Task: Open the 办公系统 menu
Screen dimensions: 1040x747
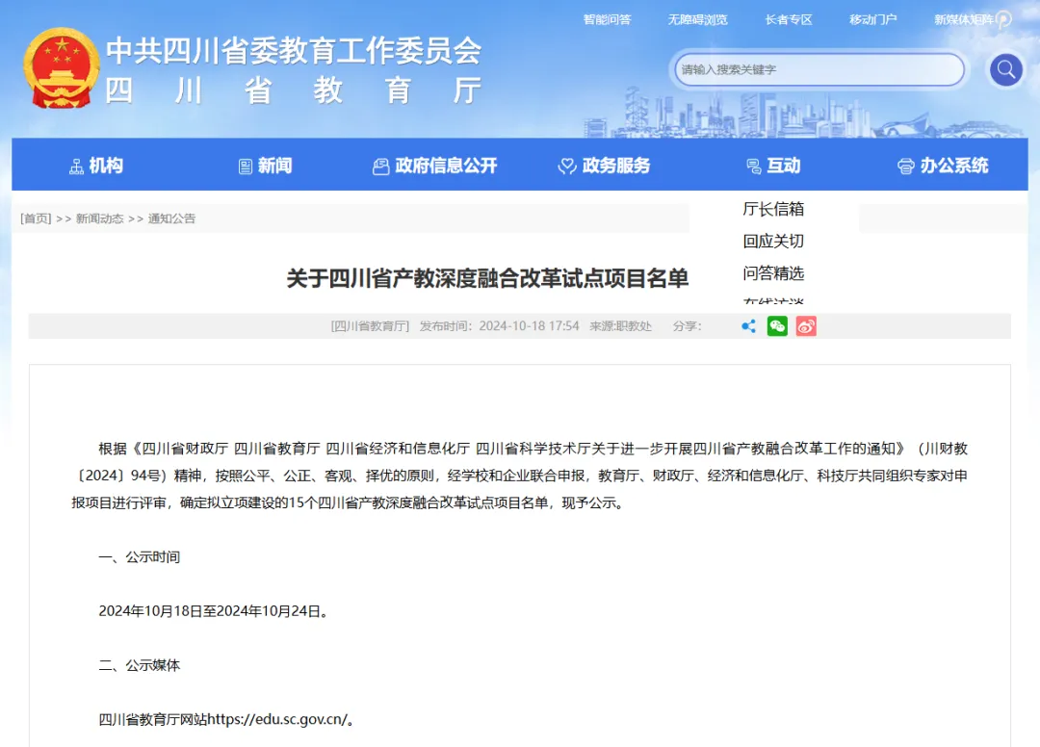Action: [x=943, y=166]
